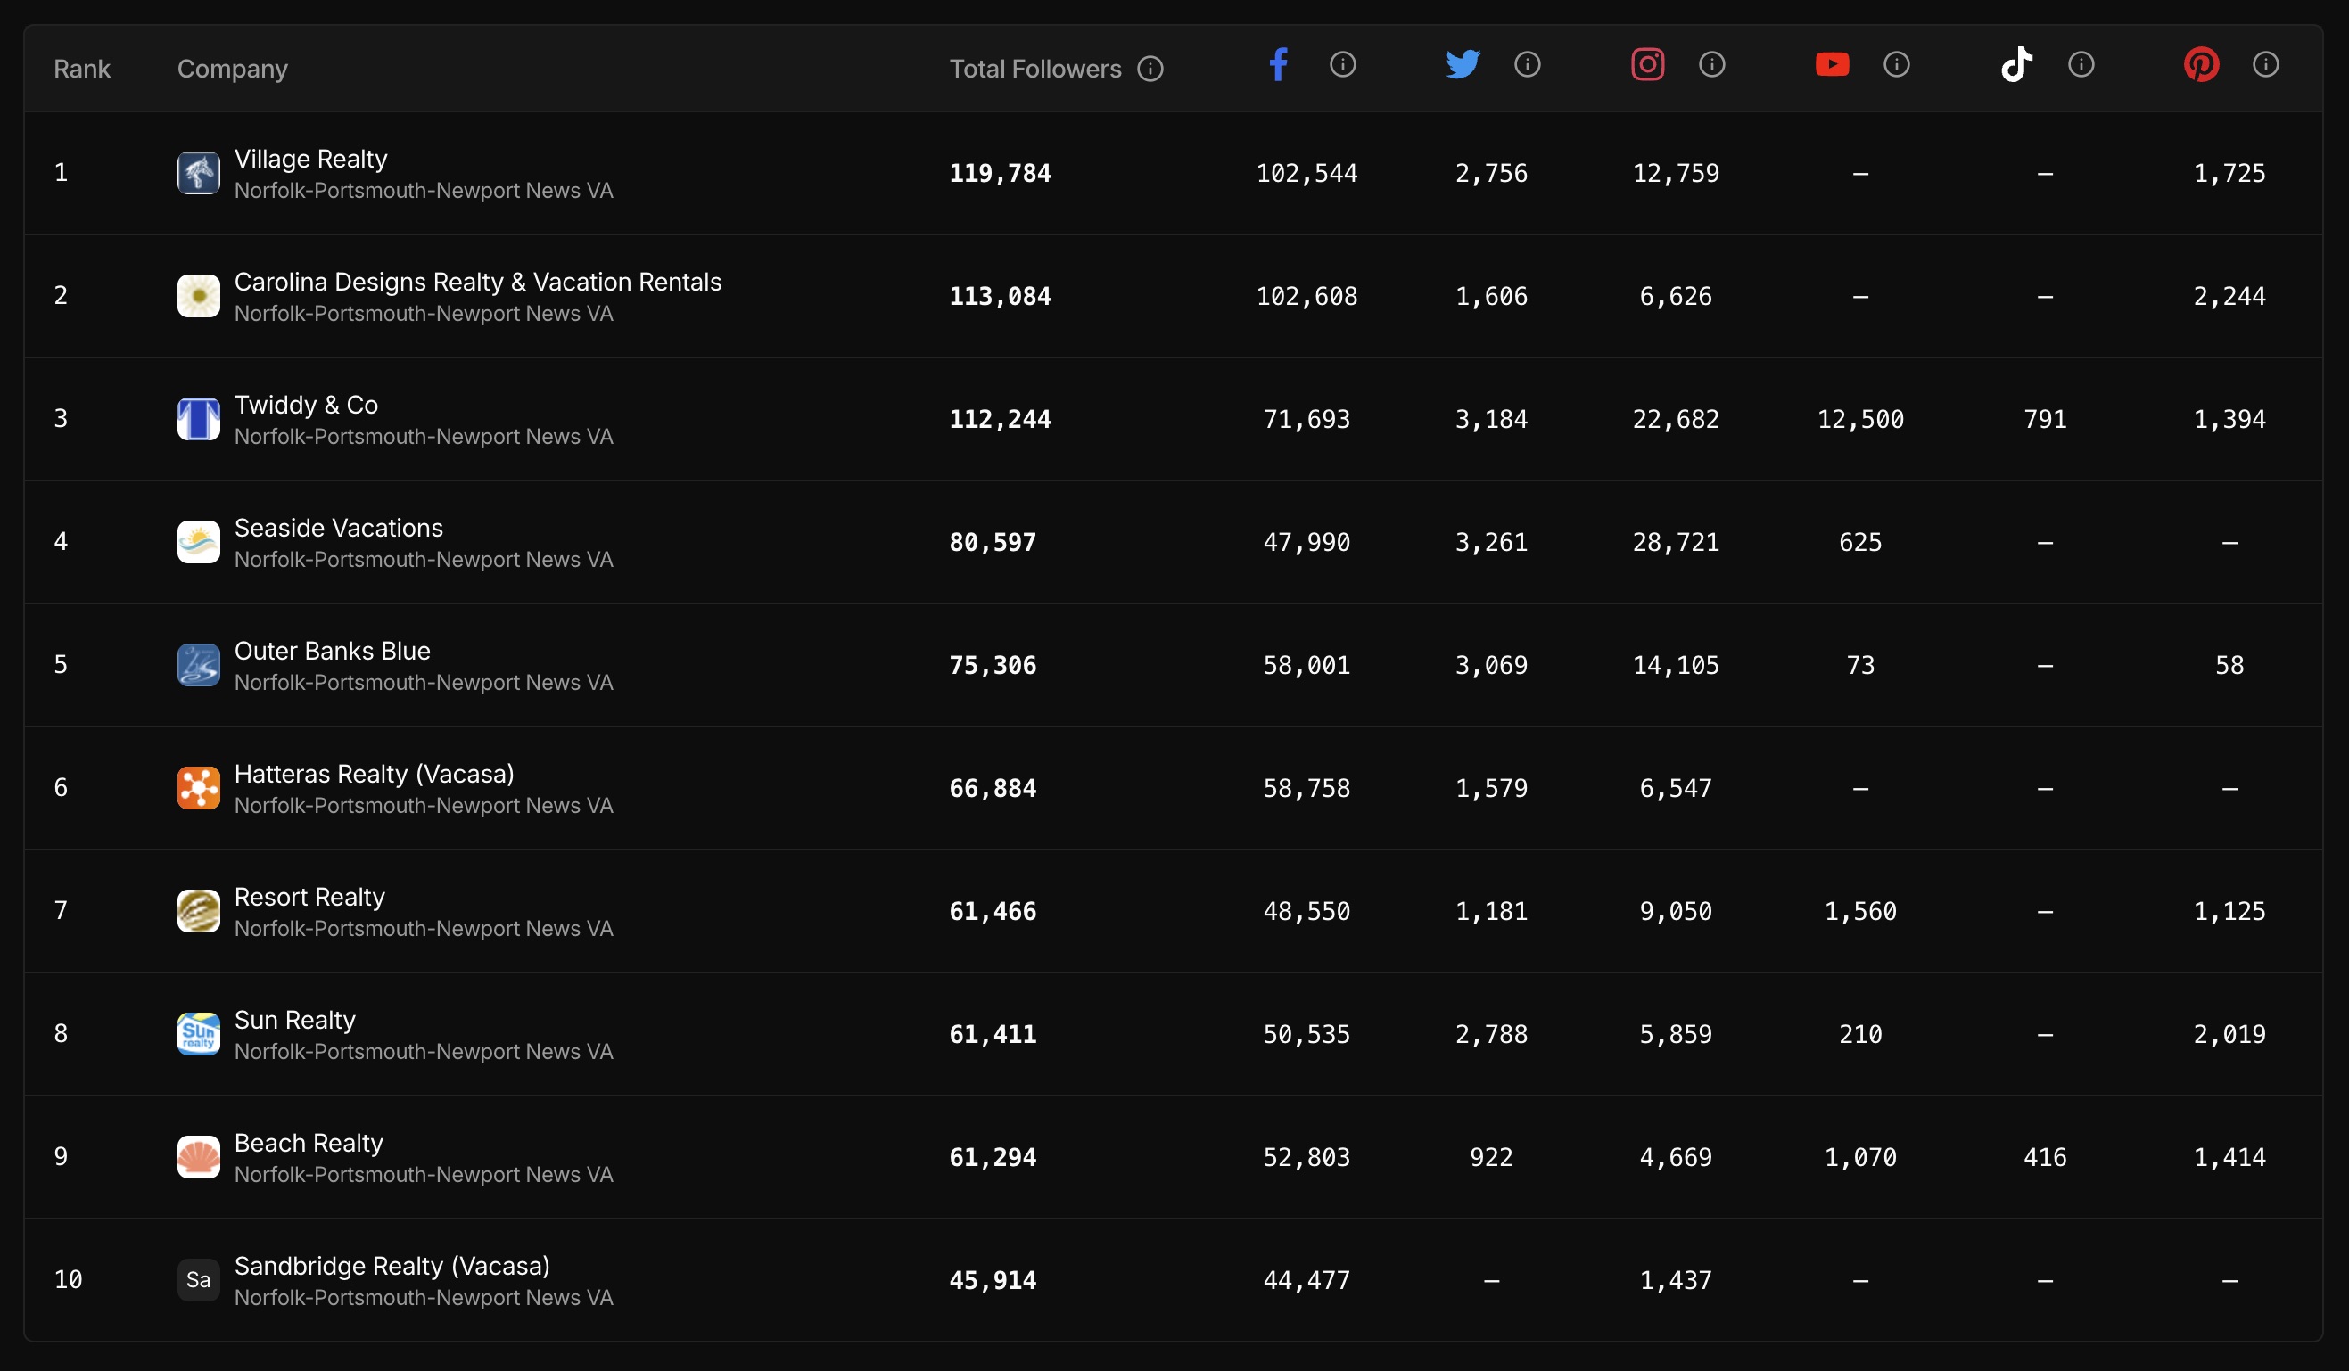
Task: Select total followers value 119,784
Action: (x=999, y=173)
